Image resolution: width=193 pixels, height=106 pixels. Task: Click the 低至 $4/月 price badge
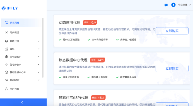[97, 60]
